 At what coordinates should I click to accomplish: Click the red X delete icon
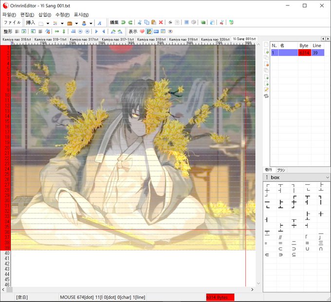(x=161, y=22)
